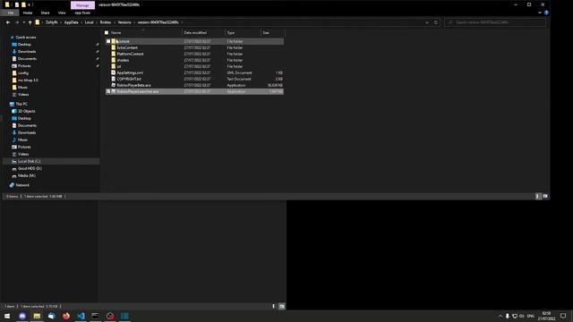Open chevron after Roblox in breadcrumb
This screenshot has height=322, width=573.
[x=115, y=22]
